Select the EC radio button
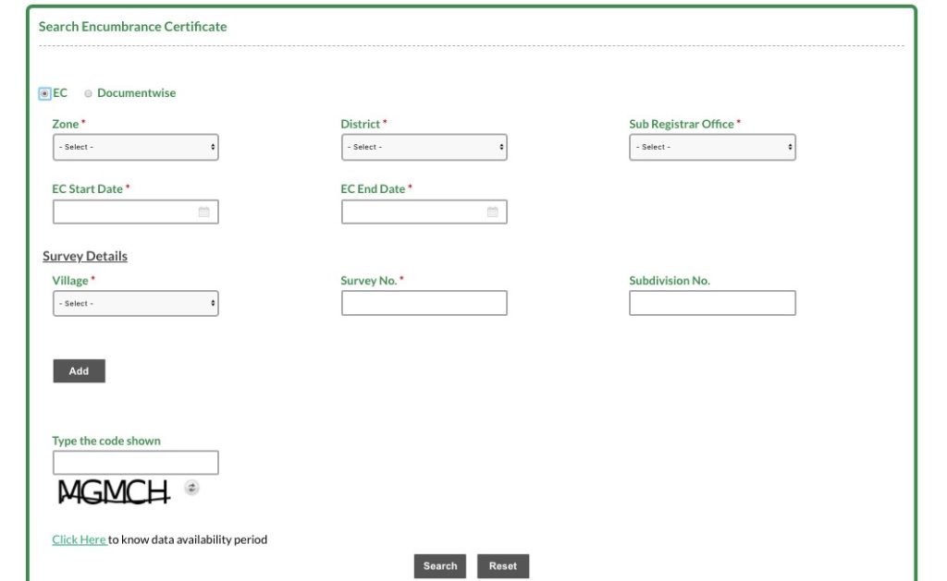 pos(44,93)
